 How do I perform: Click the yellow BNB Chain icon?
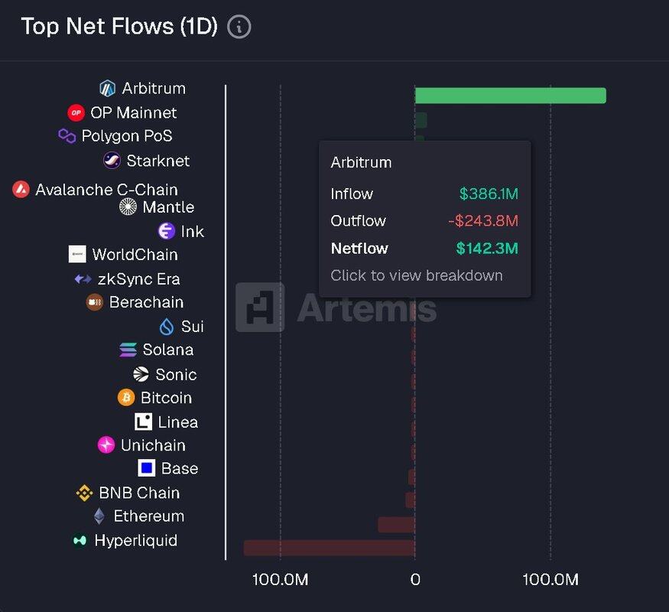85,493
